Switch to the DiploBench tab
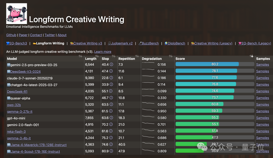273x158 pixels. (x=175, y=43)
